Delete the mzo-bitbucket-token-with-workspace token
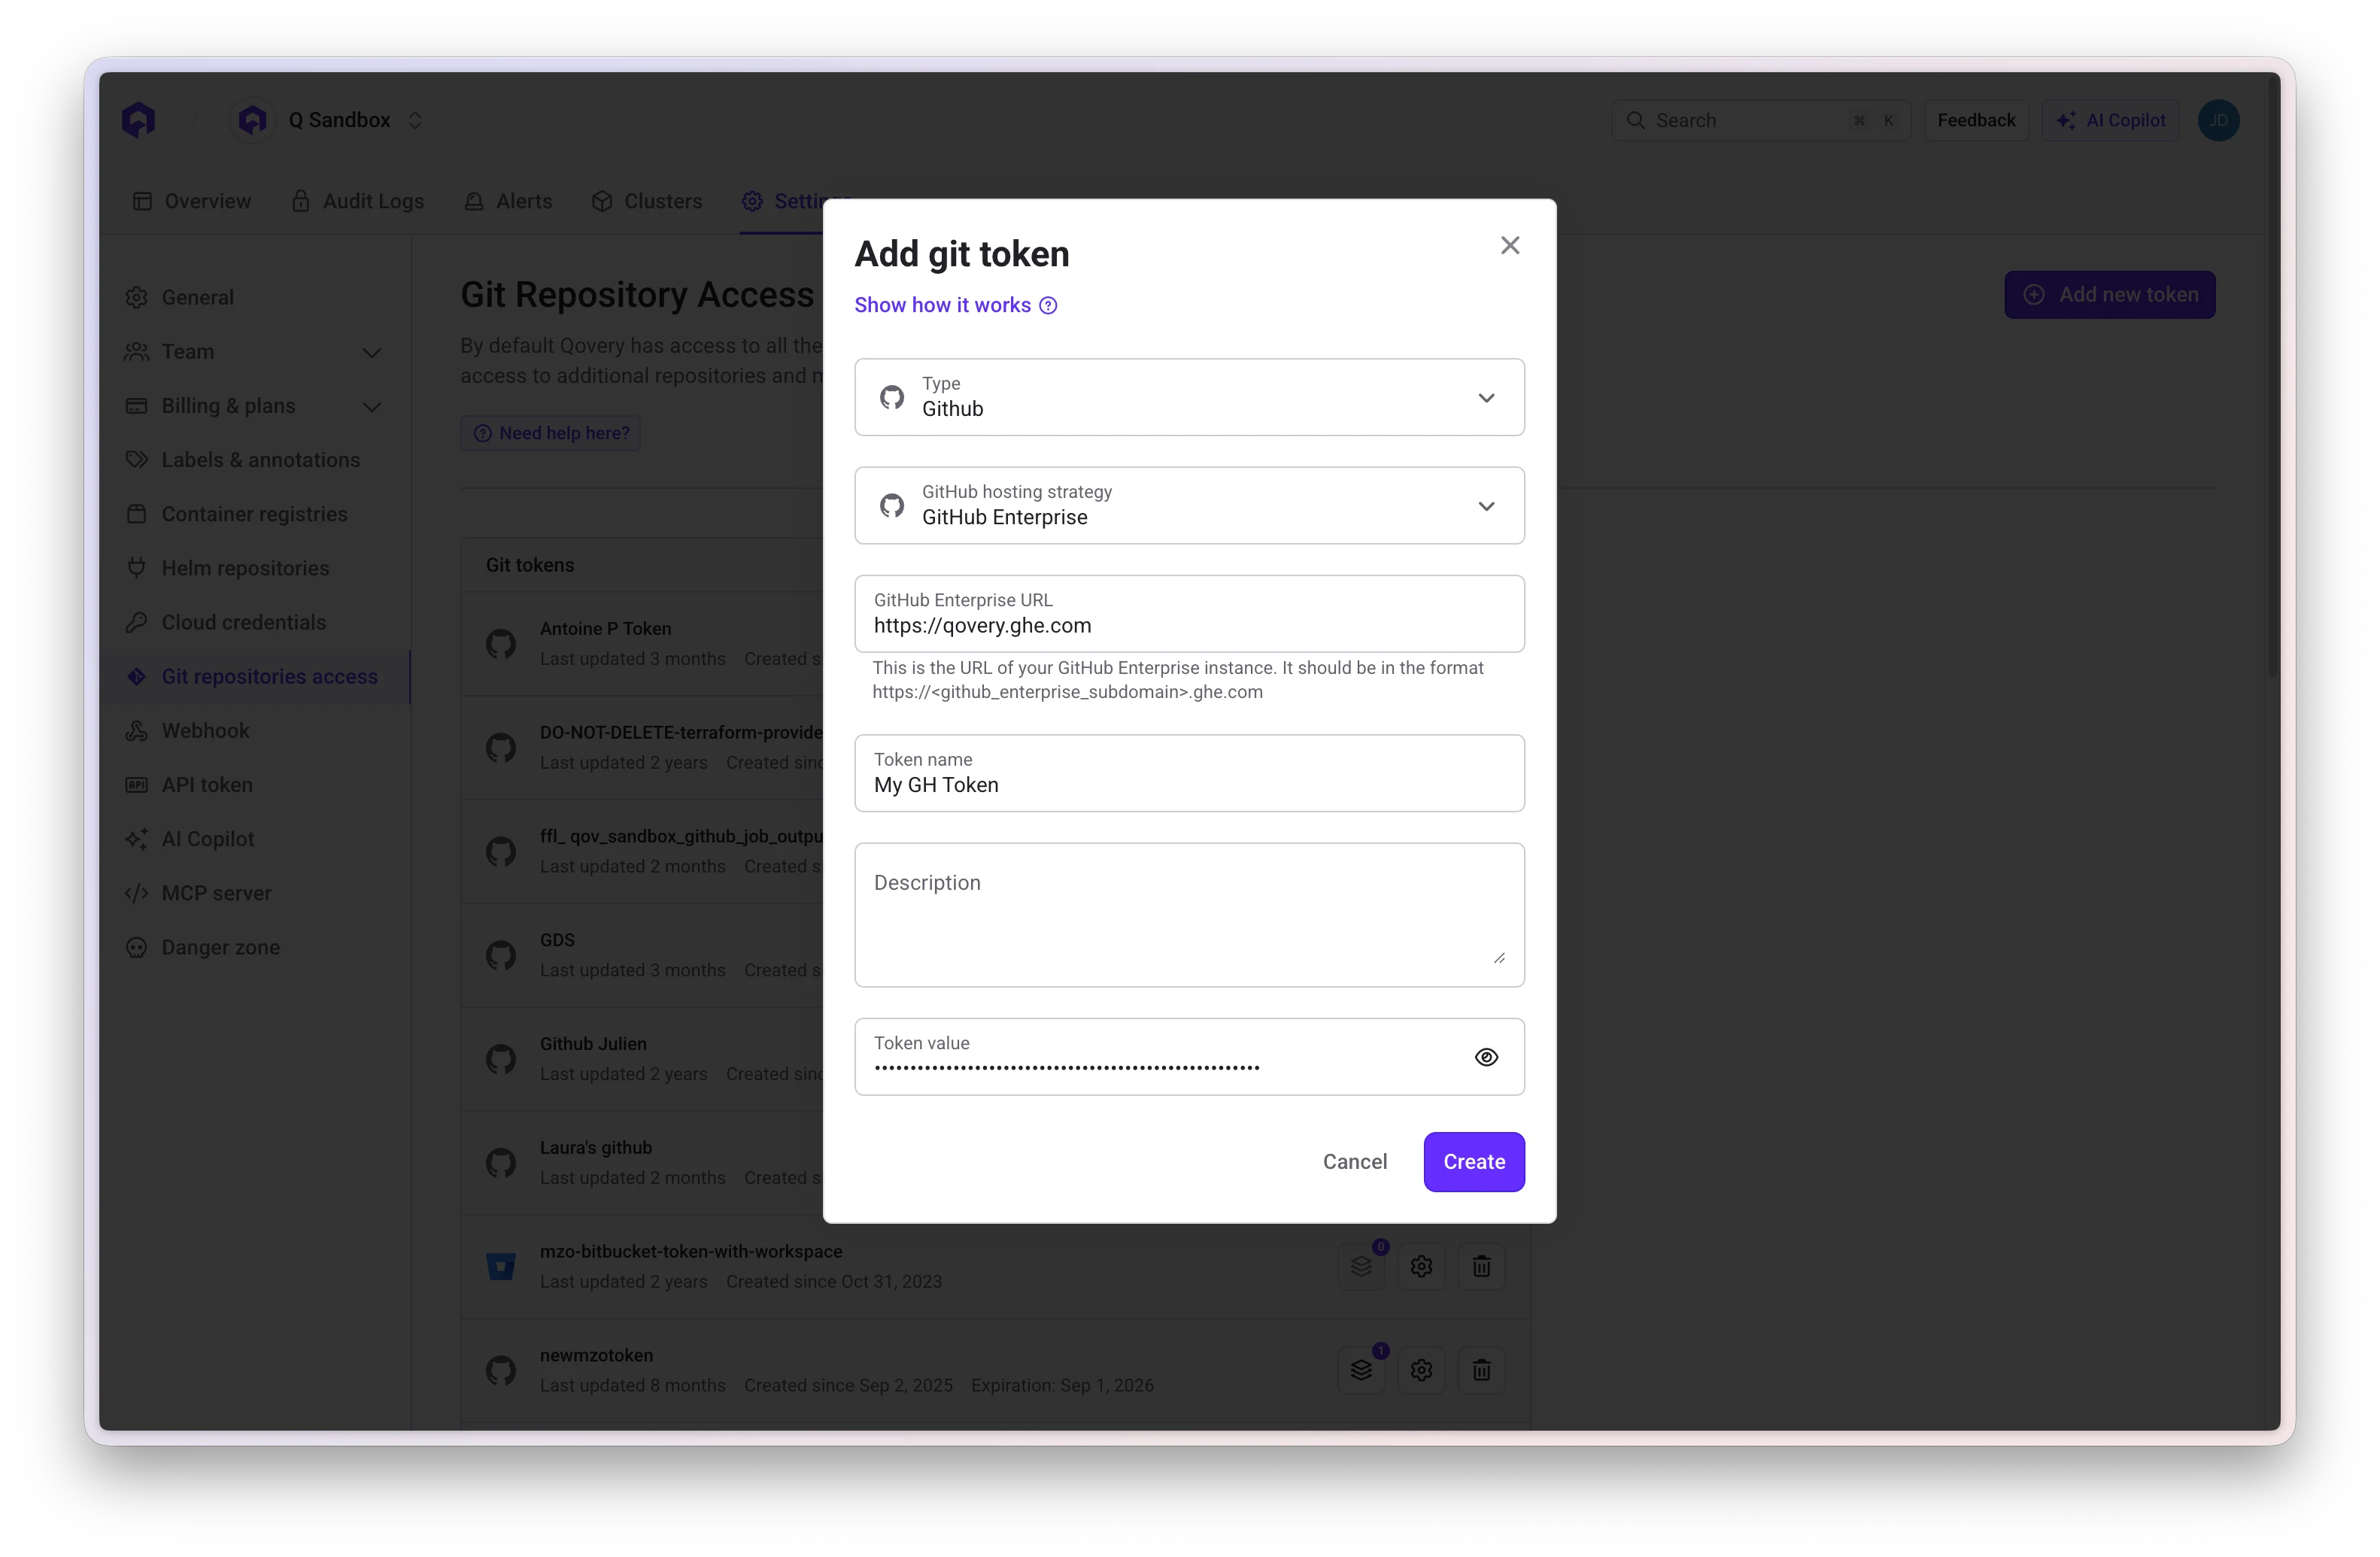 tap(1481, 1265)
